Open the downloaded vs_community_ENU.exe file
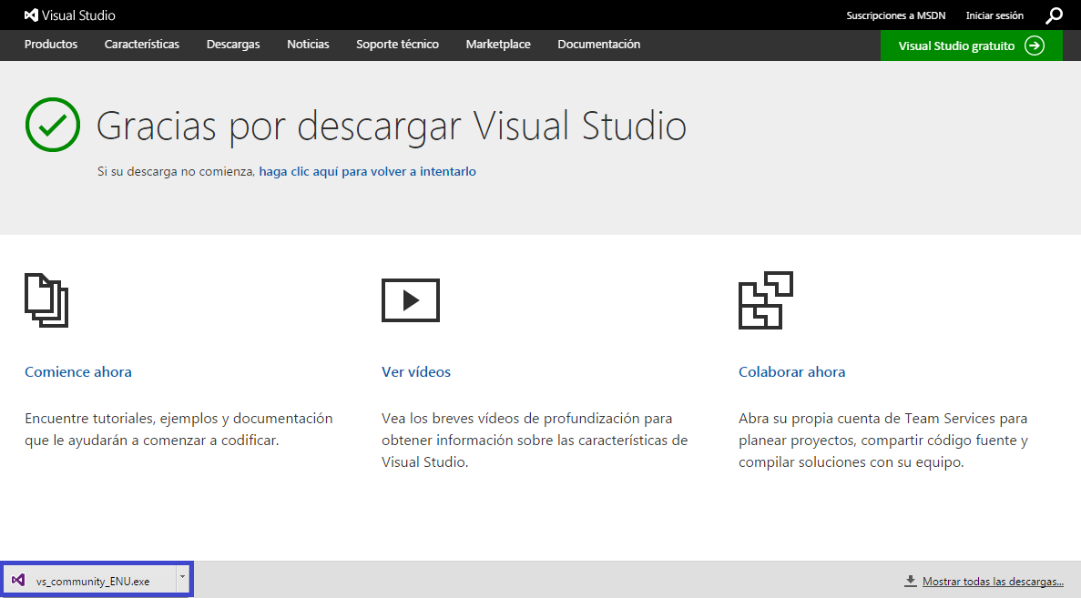1081x598 pixels. (92, 582)
